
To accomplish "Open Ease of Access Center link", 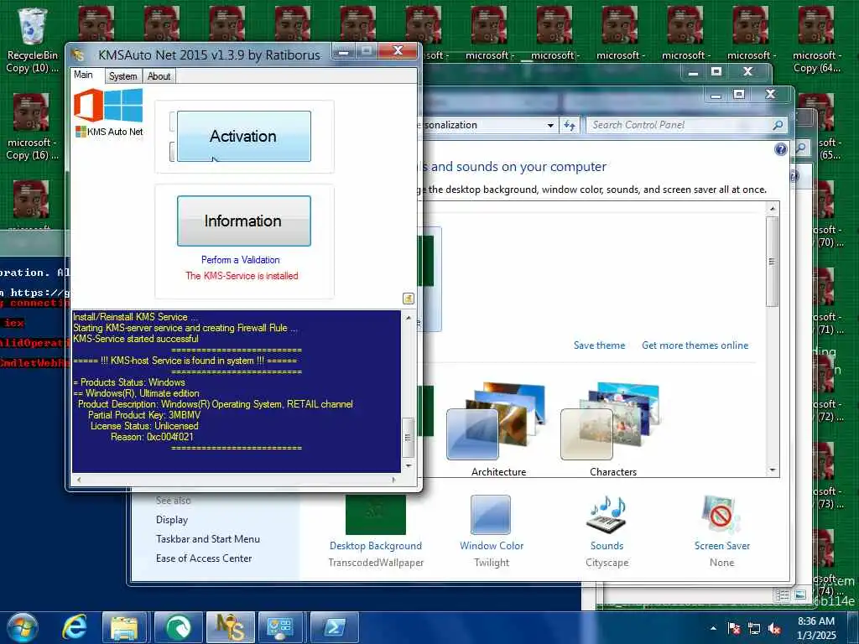I will click(x=204, y=558).
